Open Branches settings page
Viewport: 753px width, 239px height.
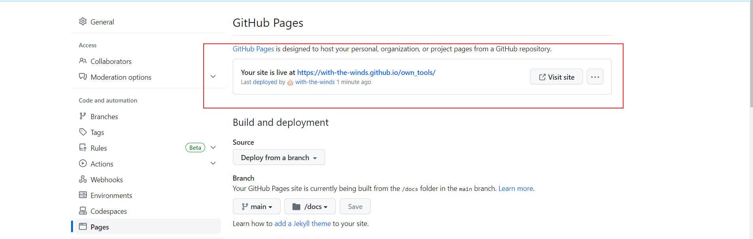pyautogui.click(x=104, y=117)
